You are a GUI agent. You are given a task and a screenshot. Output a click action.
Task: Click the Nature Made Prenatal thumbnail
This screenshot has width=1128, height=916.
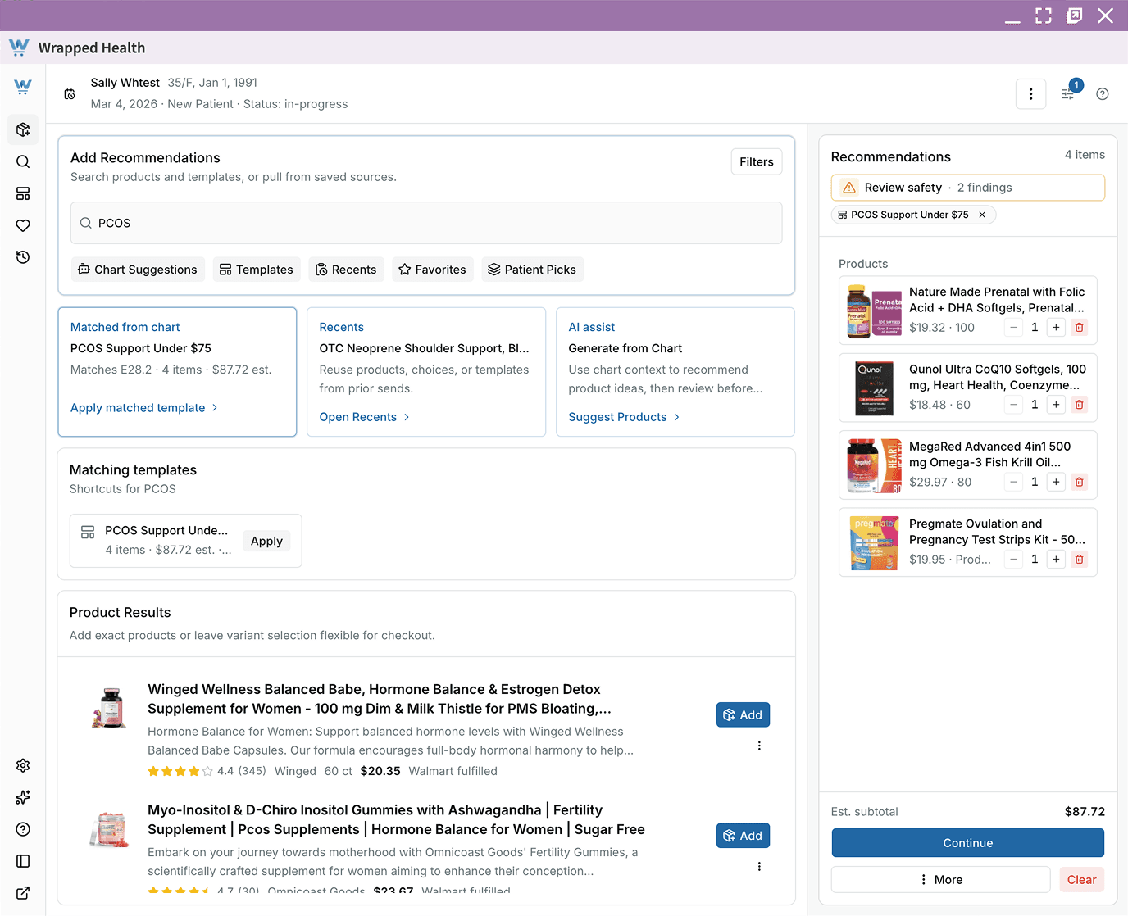pyautogui.click(x=875, y=311)
